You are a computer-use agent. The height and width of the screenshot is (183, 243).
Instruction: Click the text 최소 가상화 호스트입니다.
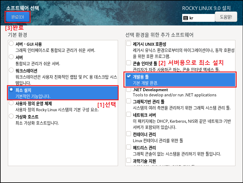click(x=37, y=123)
